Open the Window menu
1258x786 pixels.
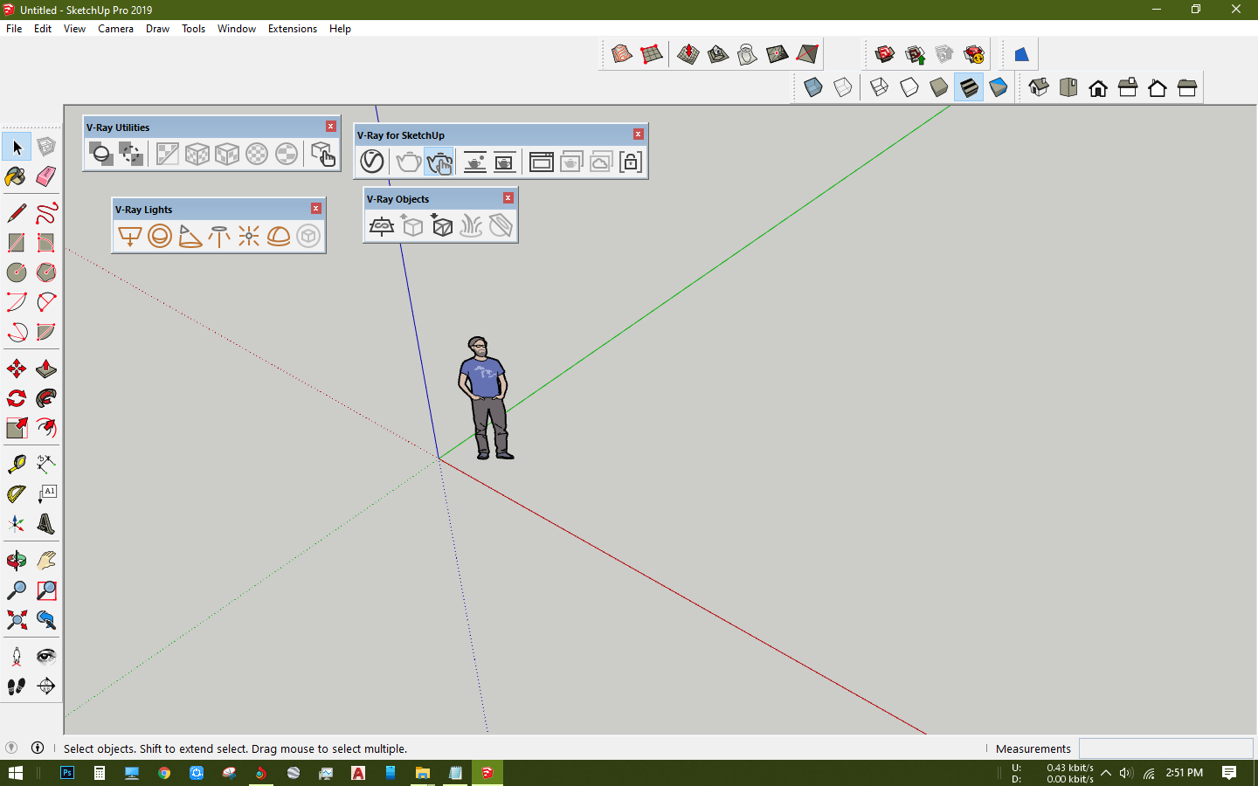(x=237, y=29)
